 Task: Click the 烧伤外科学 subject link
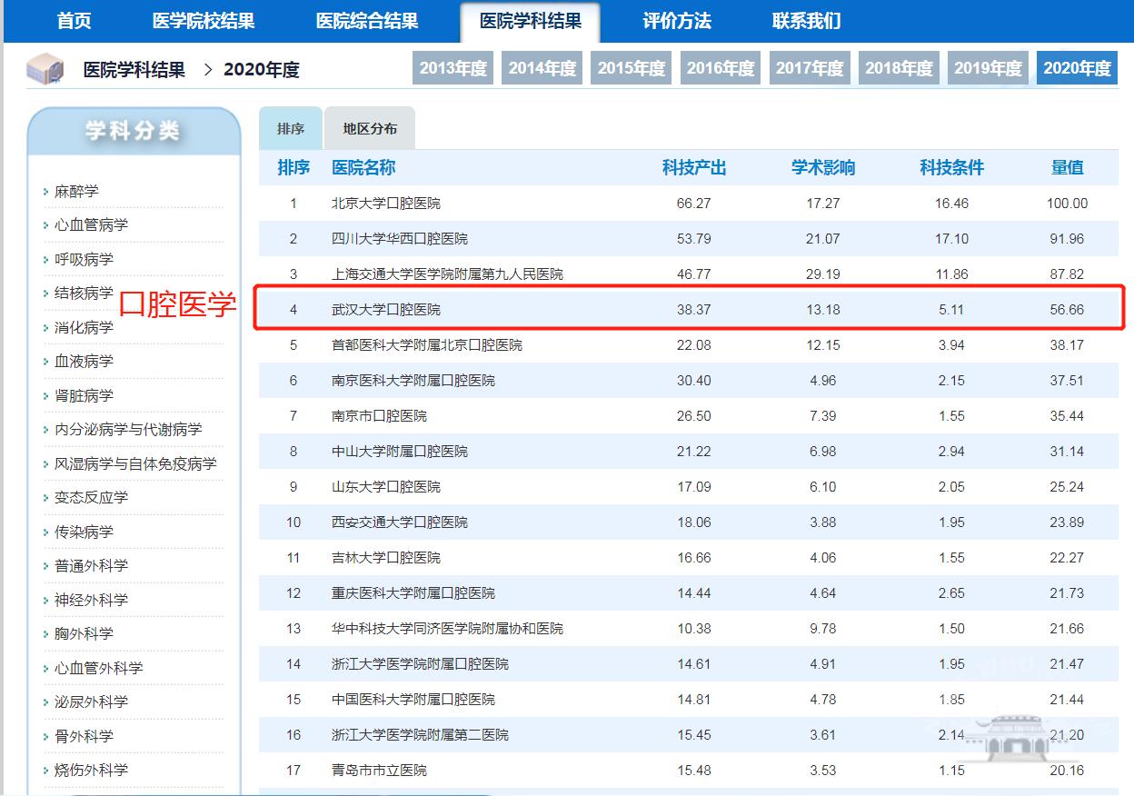point(91,771)
